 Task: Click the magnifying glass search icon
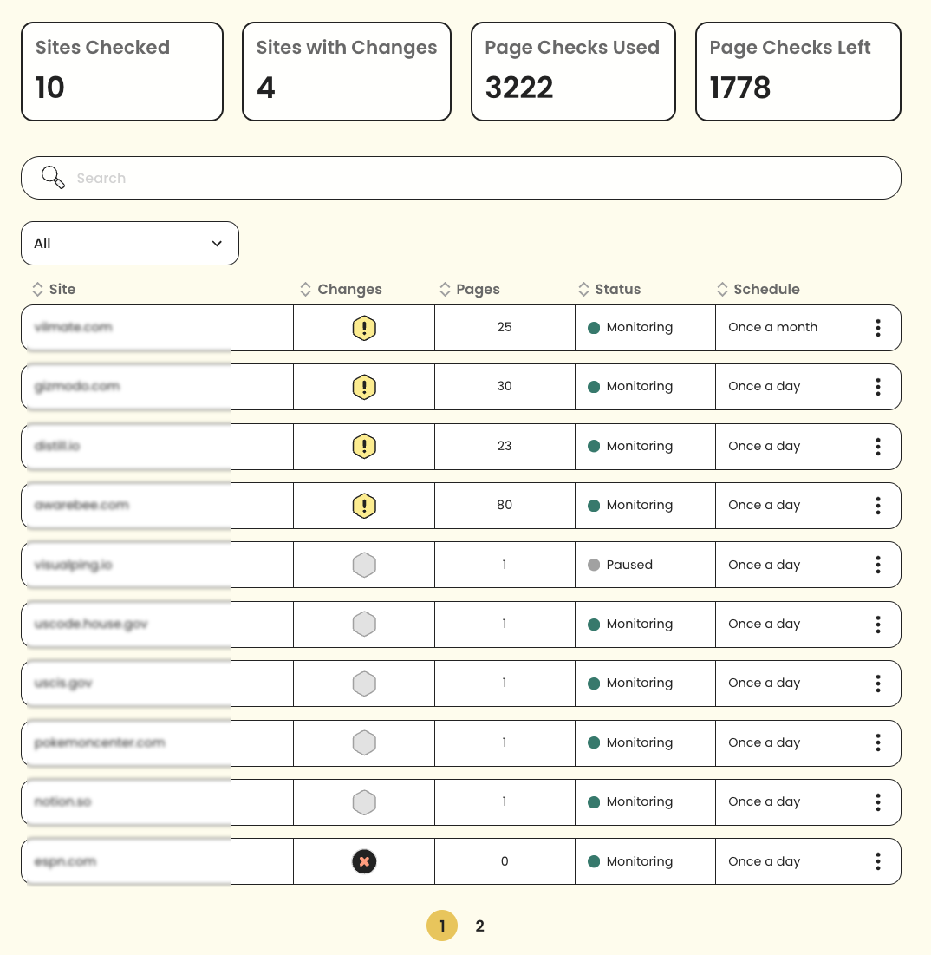pos(54,178)
